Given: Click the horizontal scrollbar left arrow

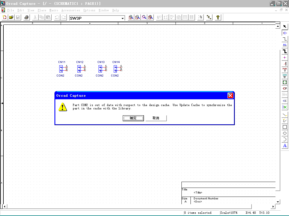Looking at the screenshot, I should 5,206.
